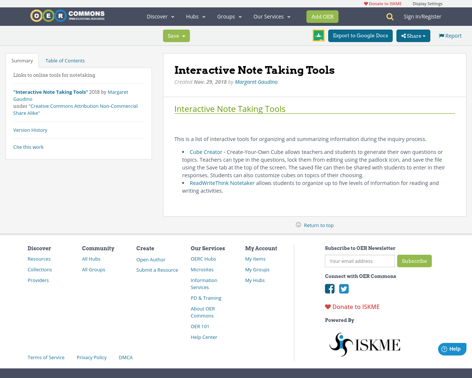Open the Hubs navigation menu
The height and width of the screenshot is (378, 472).
tap(195, 16)
